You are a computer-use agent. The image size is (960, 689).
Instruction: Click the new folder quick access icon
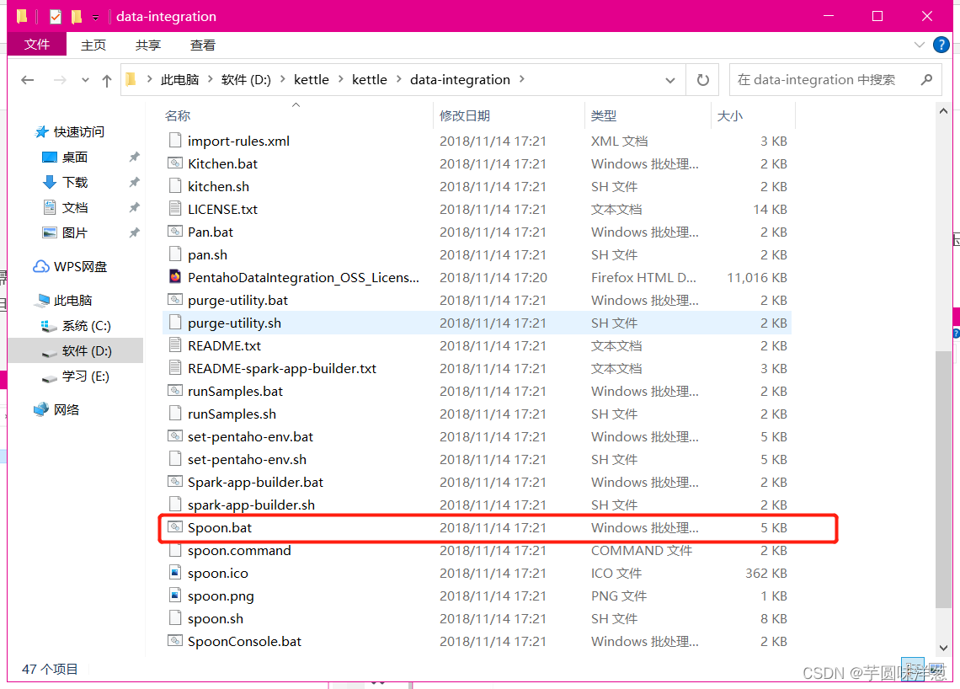coord(77,17)
